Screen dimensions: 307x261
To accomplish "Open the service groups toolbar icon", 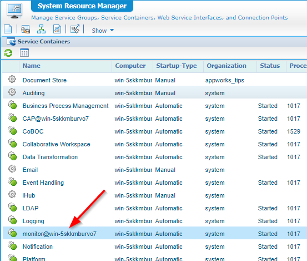I will pyautogui.click(x=26, y=29).
